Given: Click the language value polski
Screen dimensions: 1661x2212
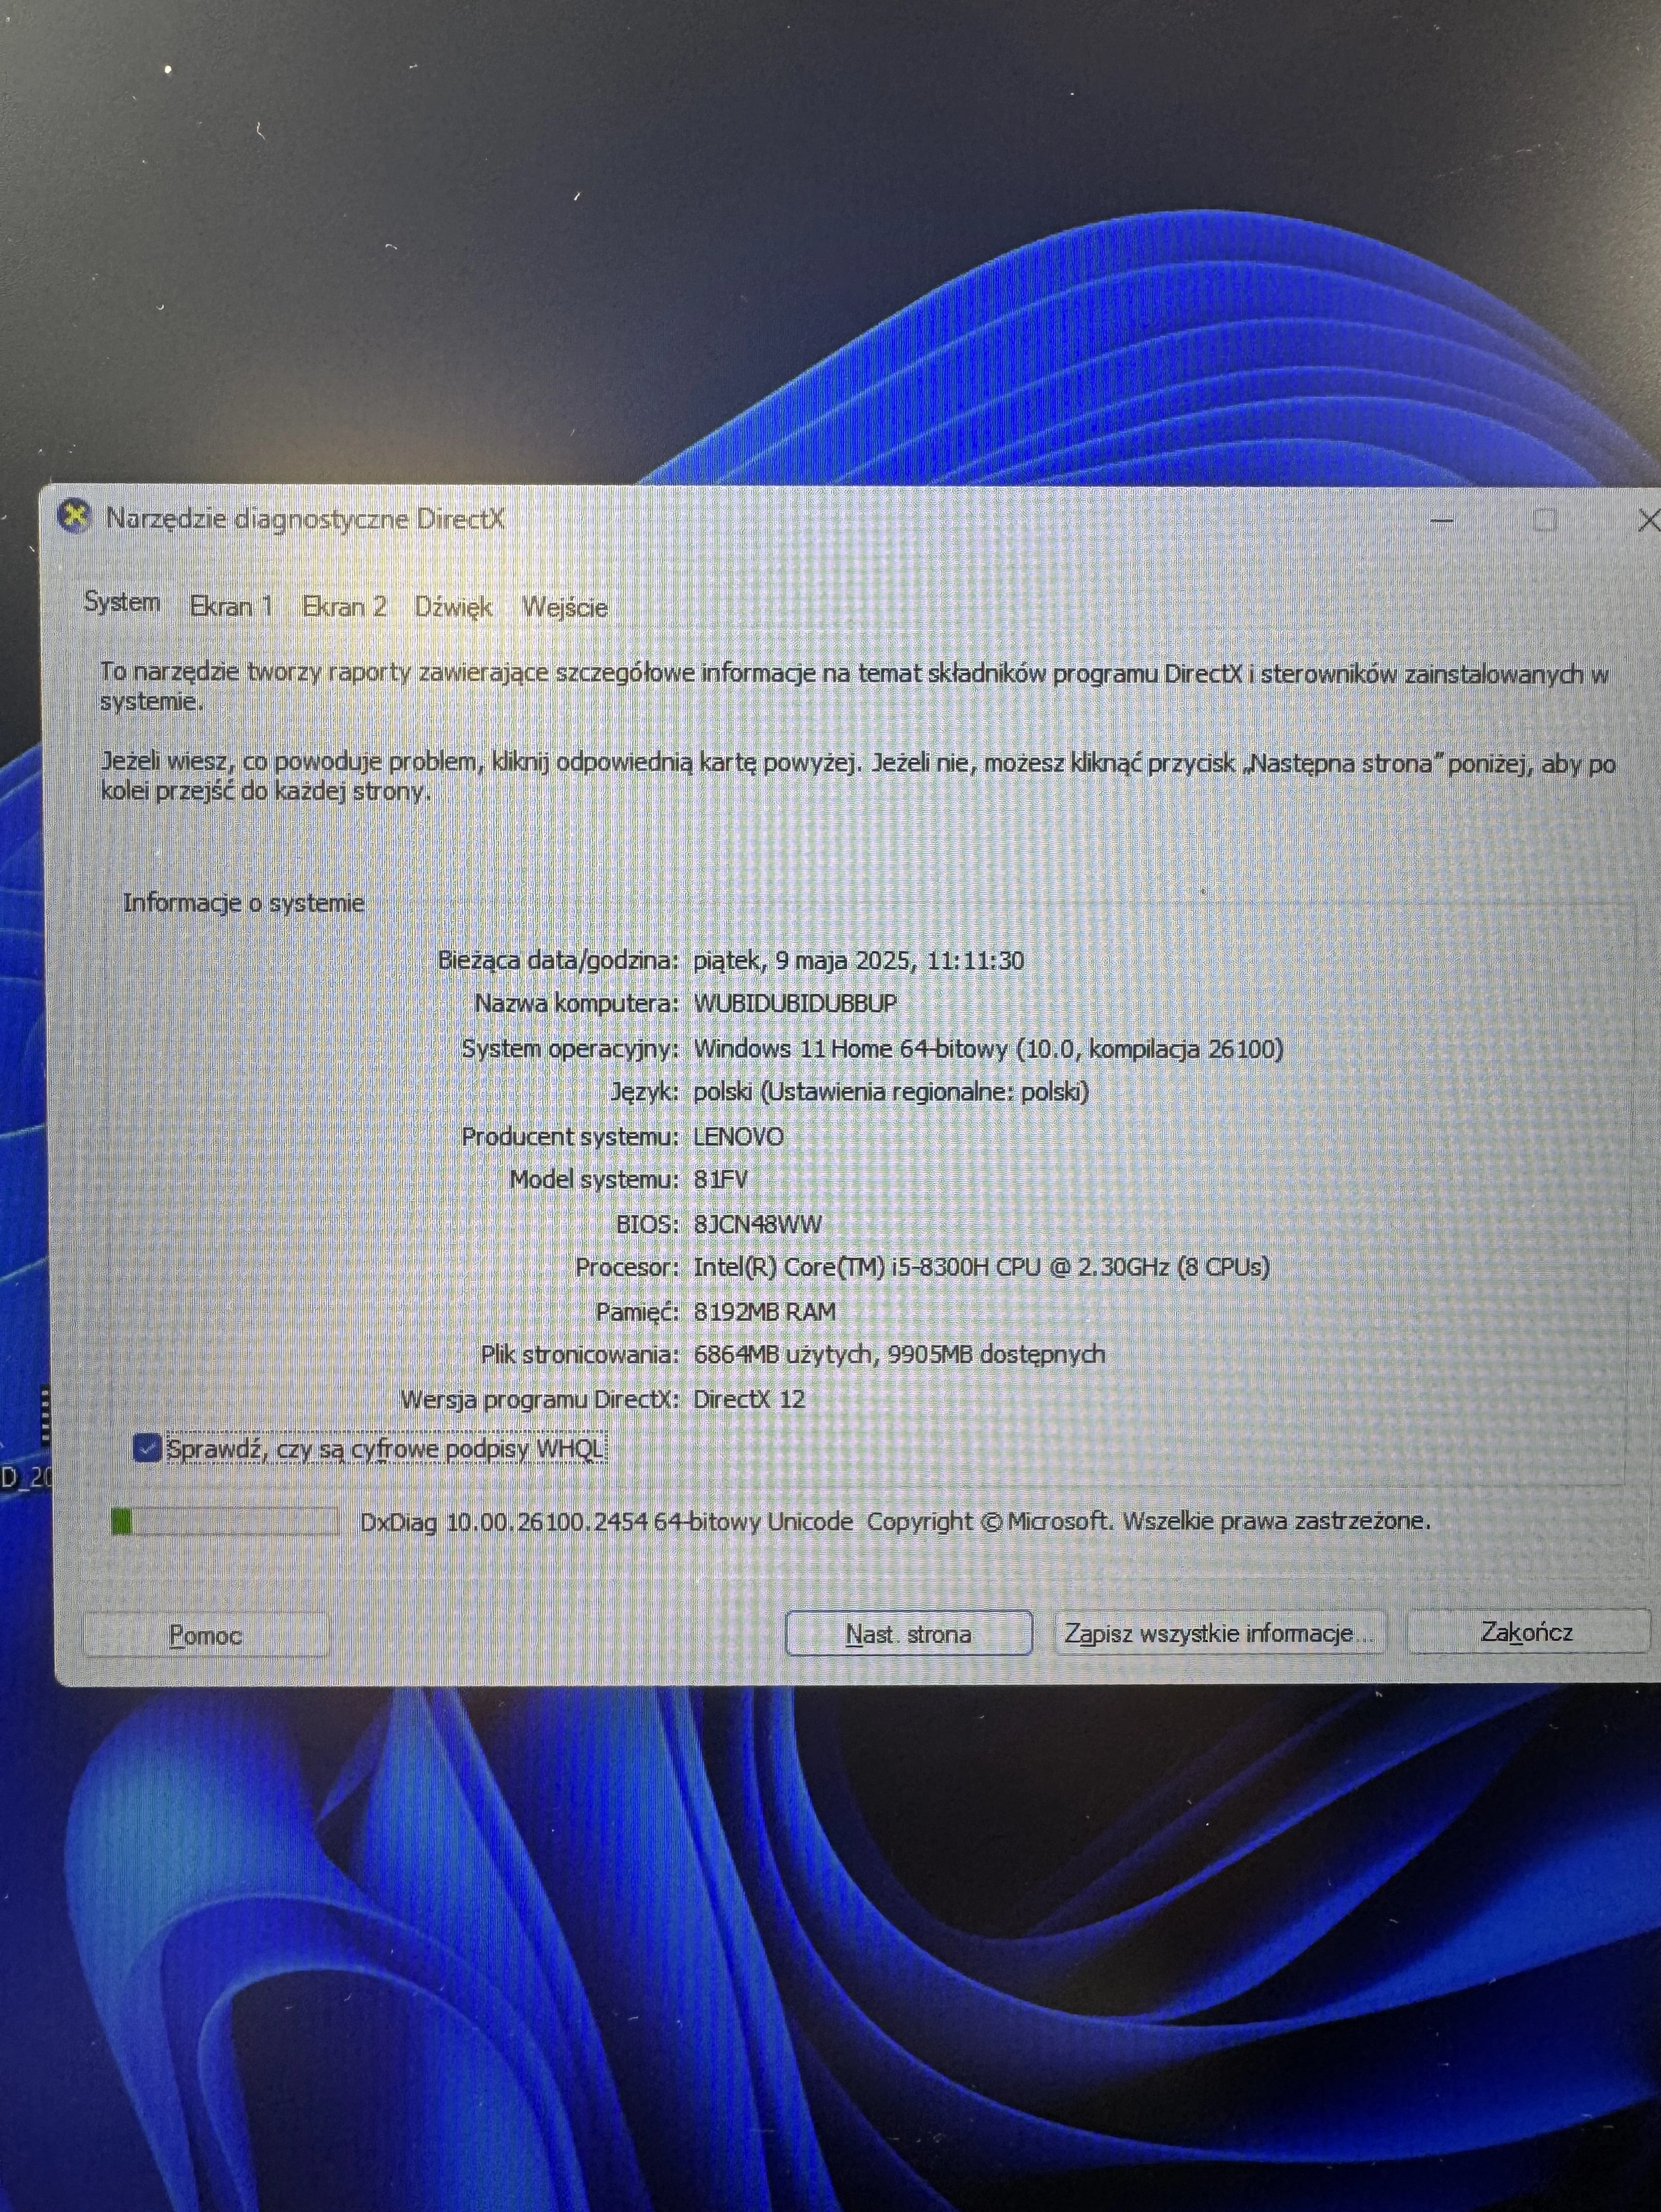Looking at the screenshot, I should pyautogui.click(x=890, y=1091).
